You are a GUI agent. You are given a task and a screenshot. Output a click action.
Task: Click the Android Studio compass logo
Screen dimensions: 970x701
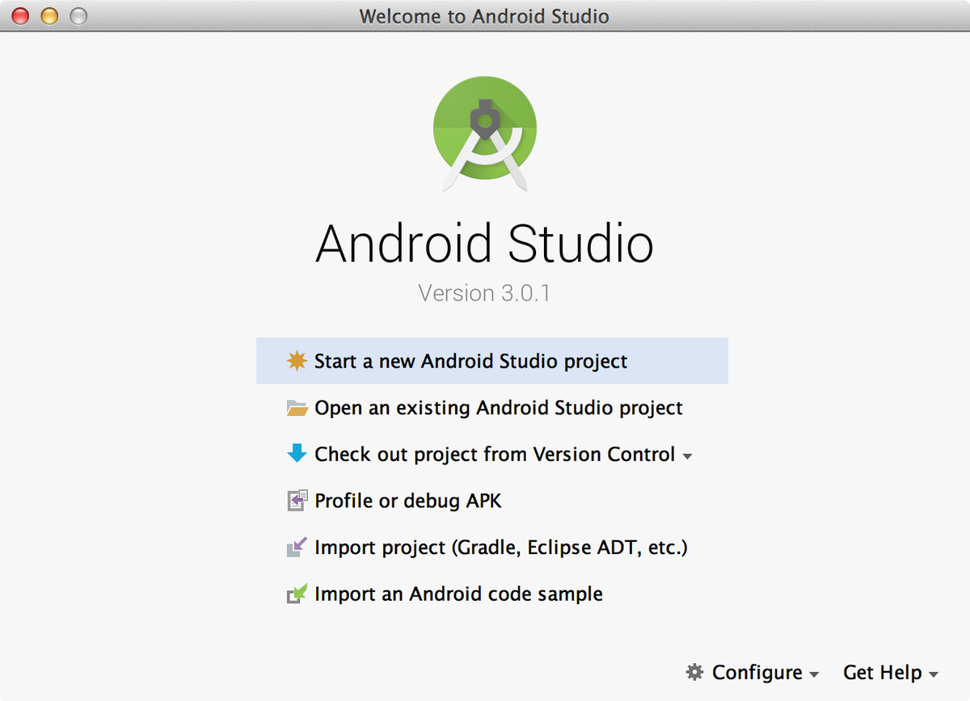[485, 133]
